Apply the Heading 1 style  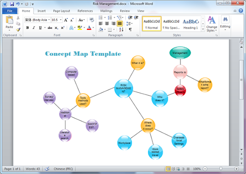click(191, 24)
